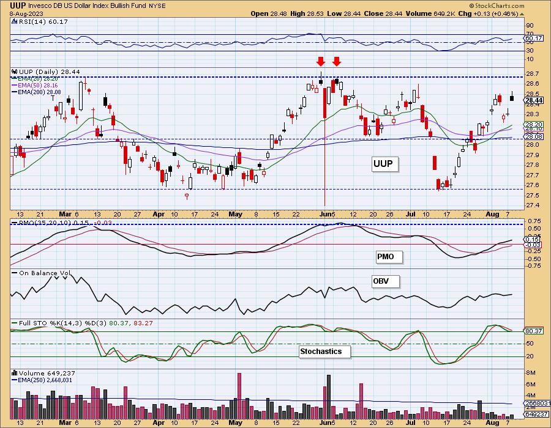Click the green EMA(20) legend line marker
Viewport: 551px width, 428px height.
pos(15,79)
